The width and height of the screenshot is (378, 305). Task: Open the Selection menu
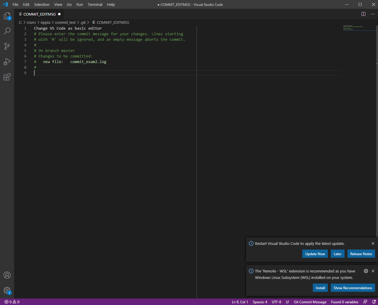click(x=42, y=4)
